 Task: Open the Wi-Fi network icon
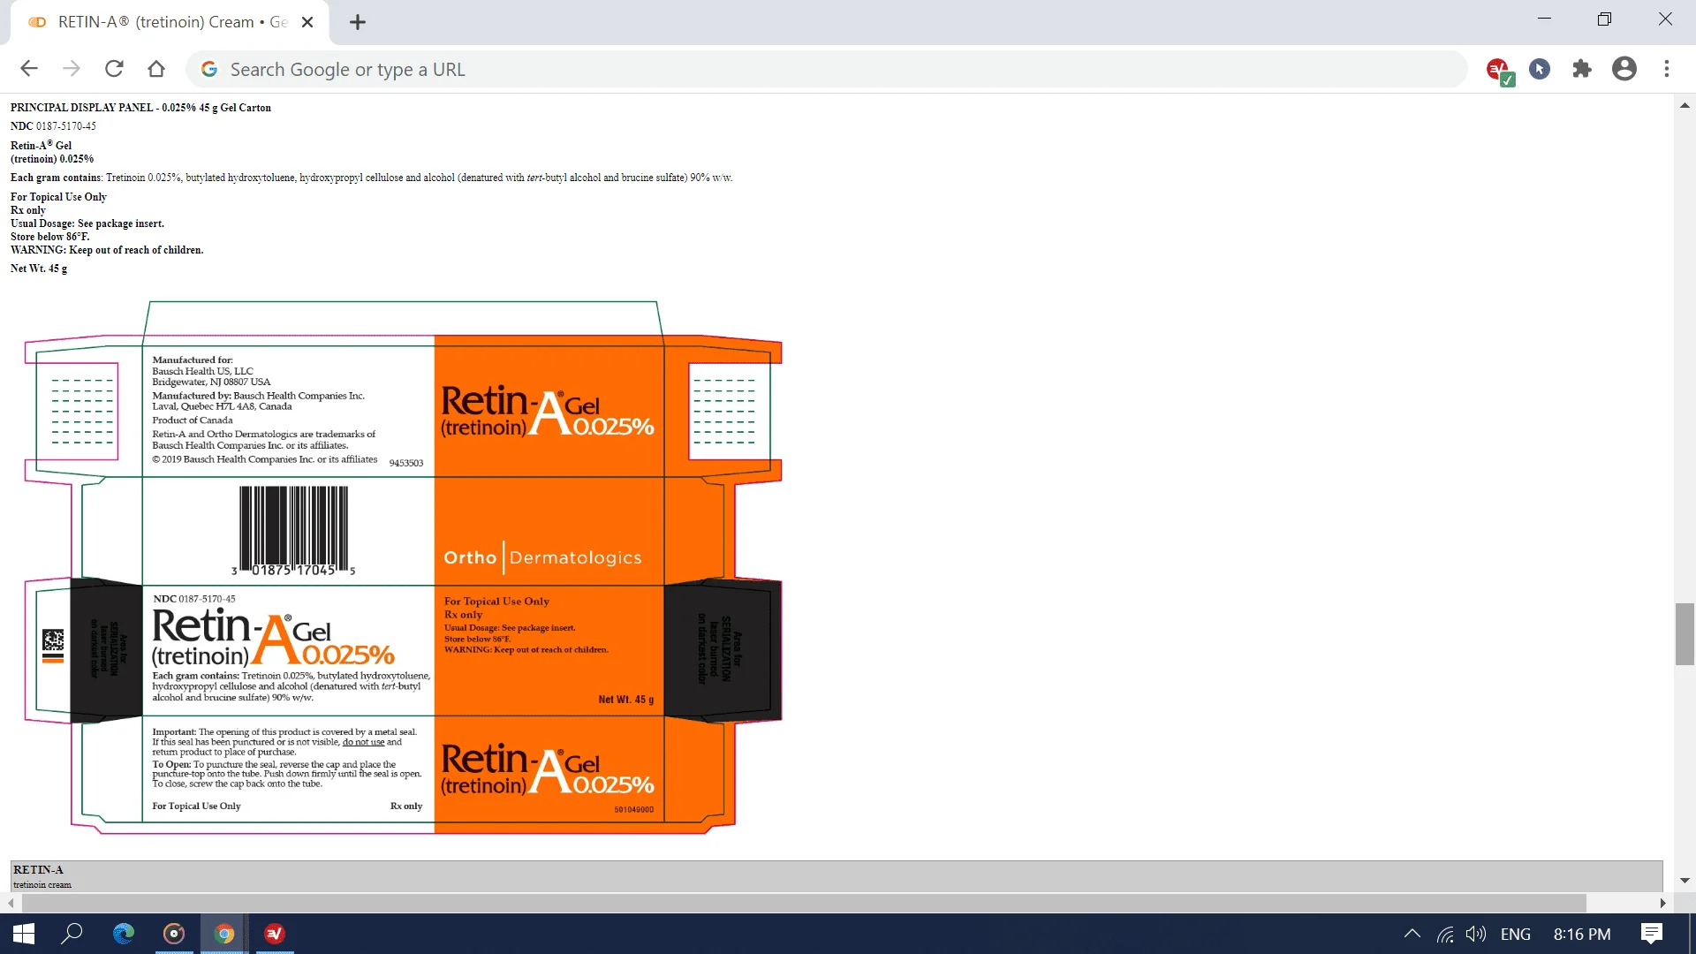tap(1445, 934)
